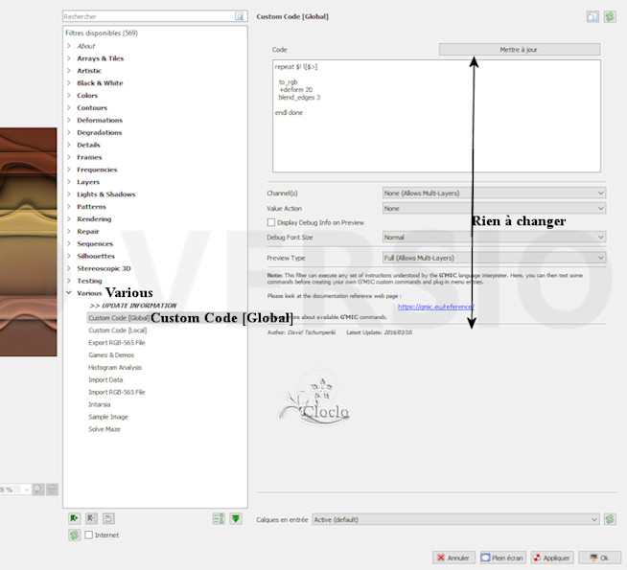
Task: Toggle the Internet checkbox
Action: 89,535
